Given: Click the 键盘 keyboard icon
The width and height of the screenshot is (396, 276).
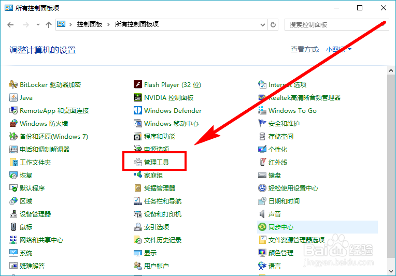Looking at the screenshot, I should 262,175.
